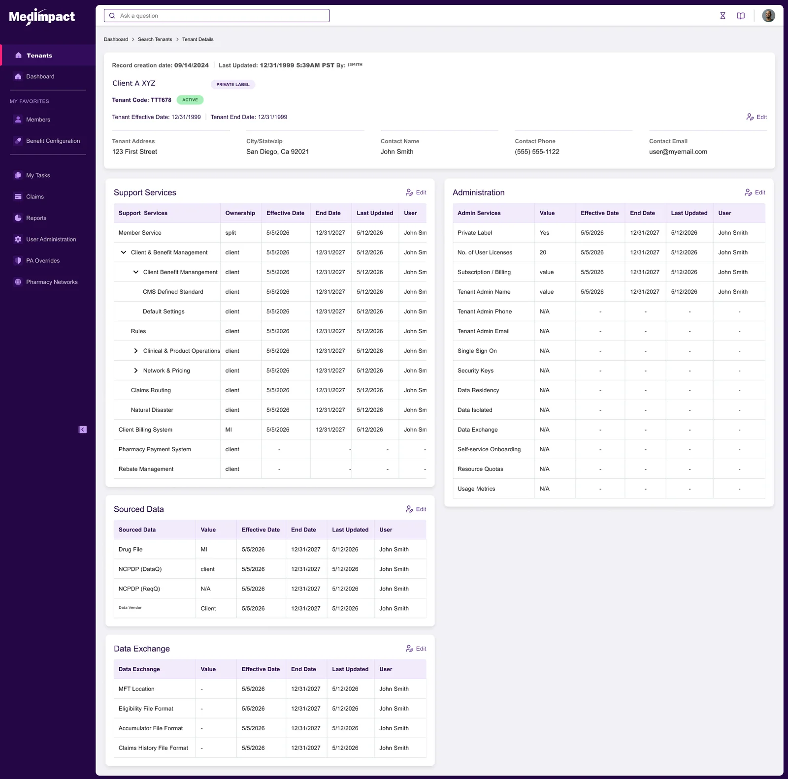
Task: Click the PRIVATE LABEL badge
Action: point(233,85)
